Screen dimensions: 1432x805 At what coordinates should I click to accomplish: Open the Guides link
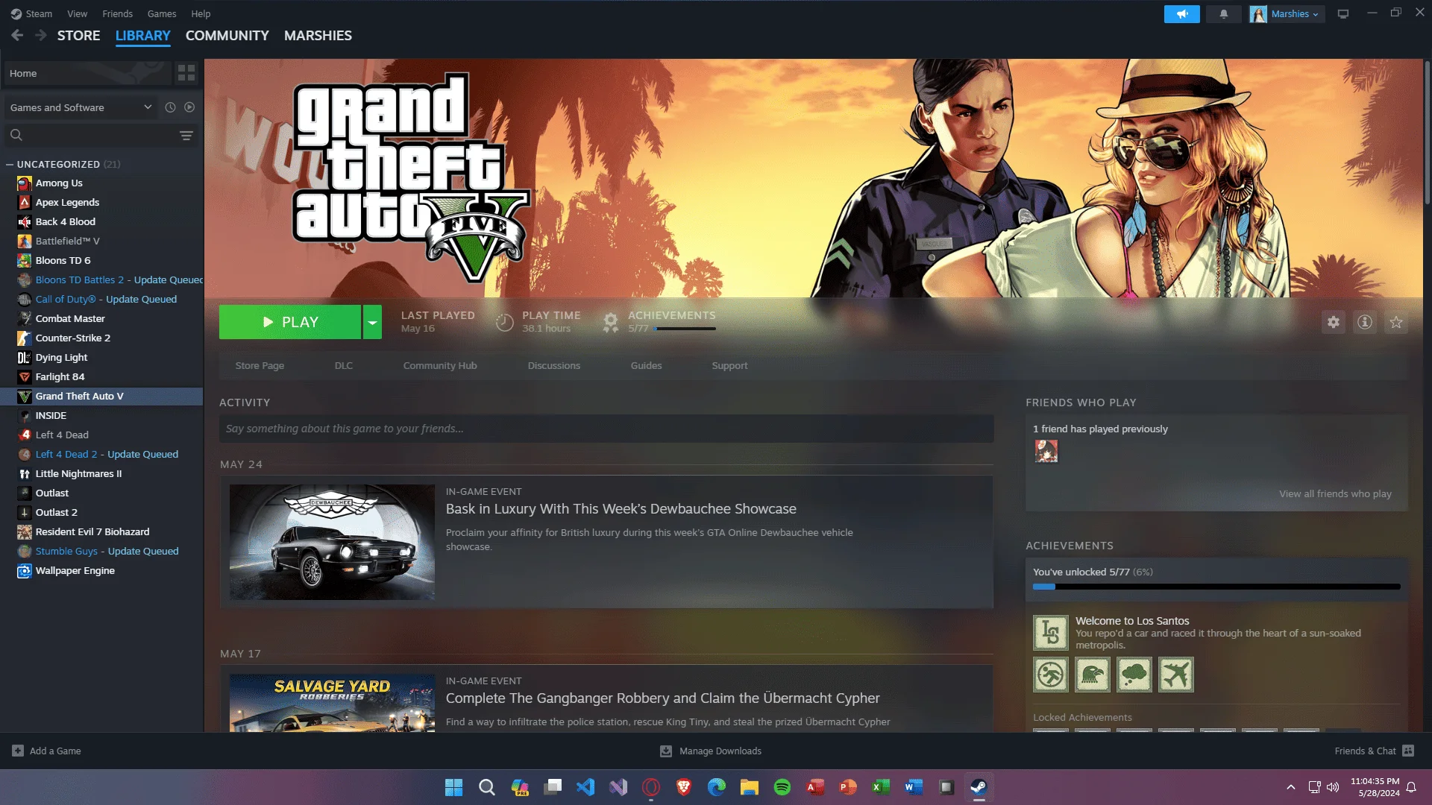click(x=646, y=365)
